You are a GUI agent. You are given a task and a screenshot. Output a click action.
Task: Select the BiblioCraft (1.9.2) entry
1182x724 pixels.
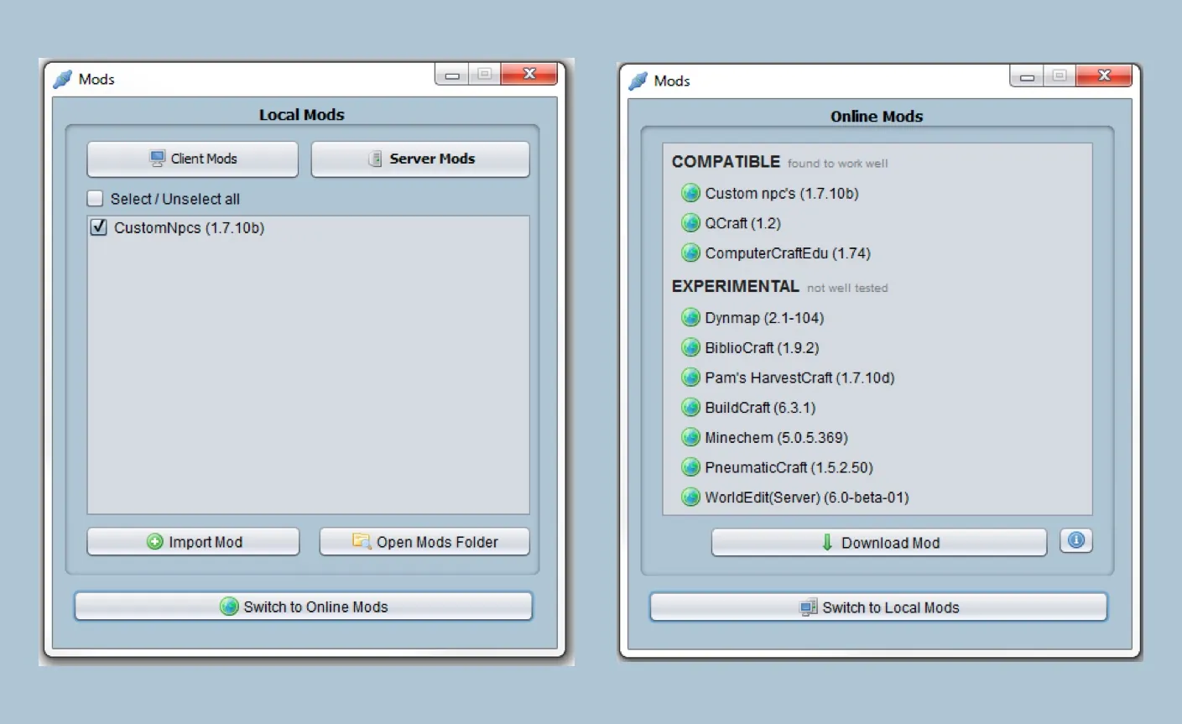[x=762, y=347]
